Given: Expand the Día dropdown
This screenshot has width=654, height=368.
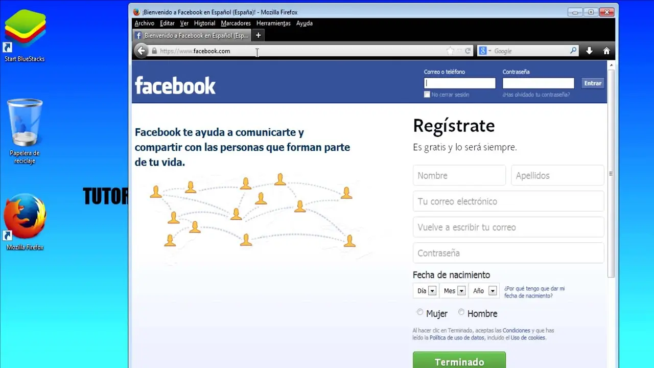Looking at the screenshot, I should tap(426, 291).
